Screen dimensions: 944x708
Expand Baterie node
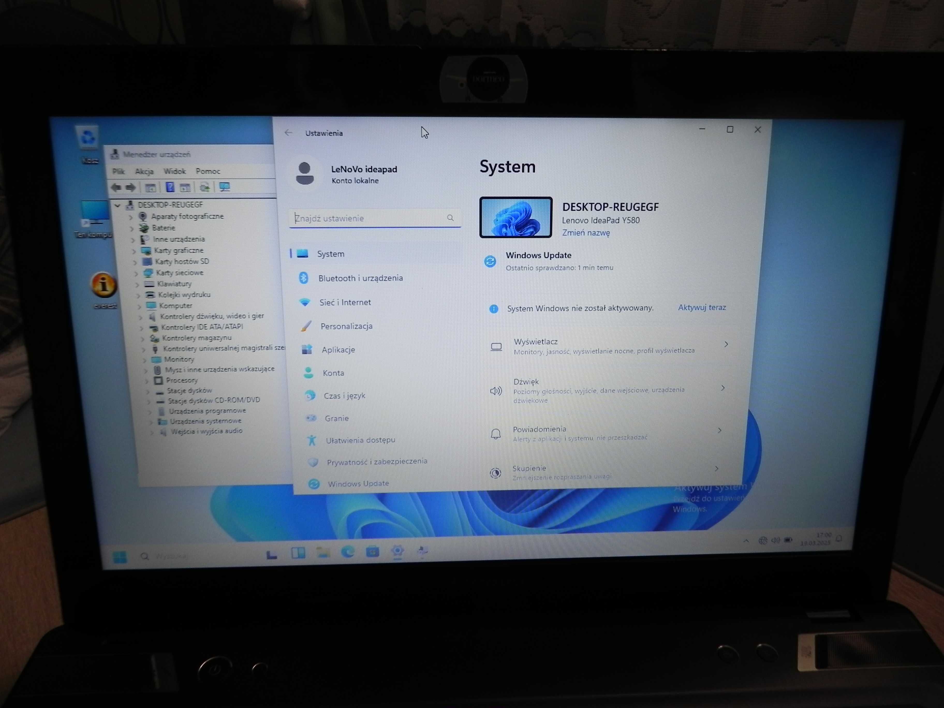pos(131,228)
